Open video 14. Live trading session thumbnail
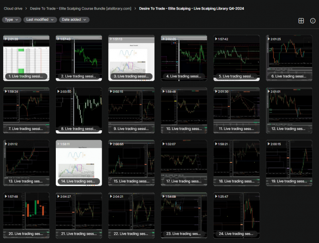 pyautogui.click(x=79, y=163)
